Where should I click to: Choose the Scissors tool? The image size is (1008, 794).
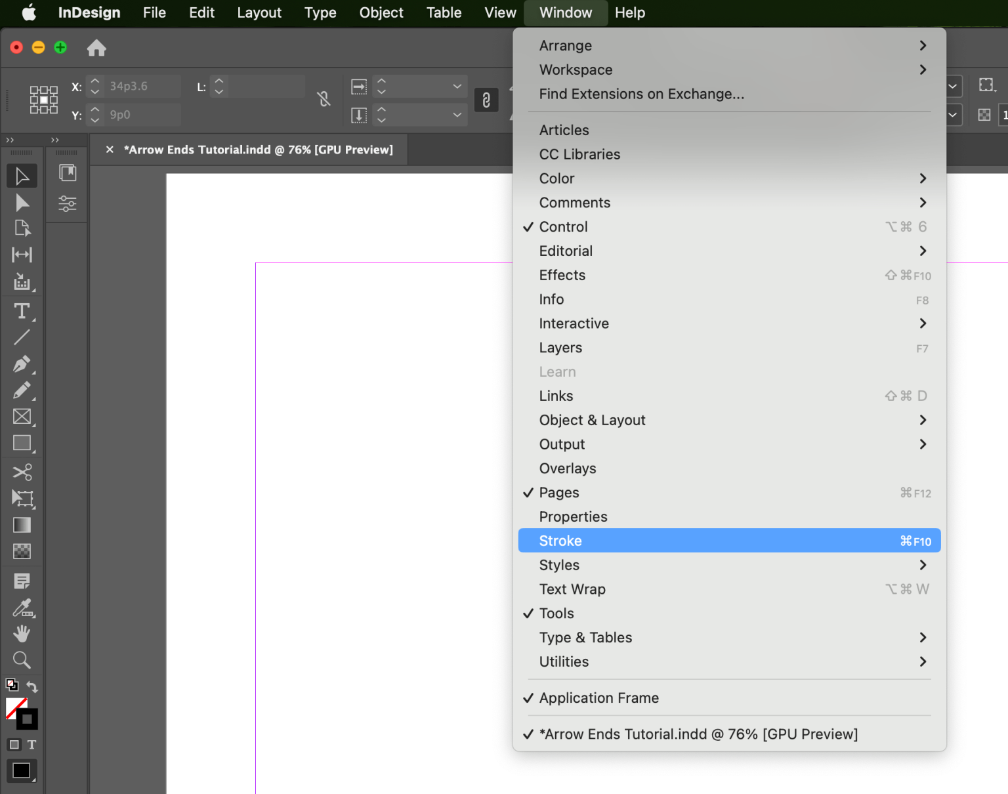(x=22, y=472)
